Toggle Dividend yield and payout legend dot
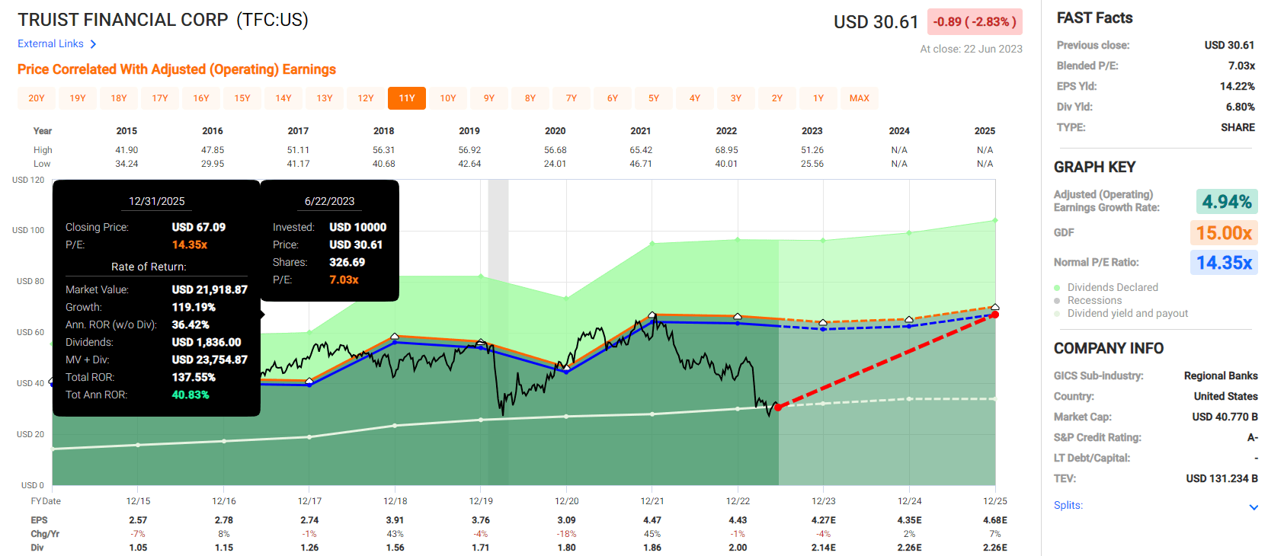 1057,314
